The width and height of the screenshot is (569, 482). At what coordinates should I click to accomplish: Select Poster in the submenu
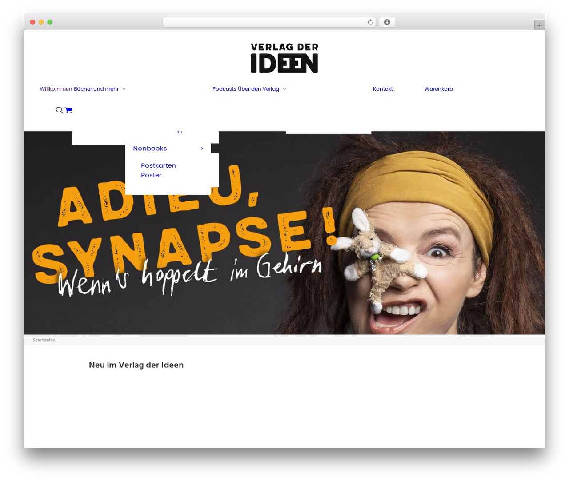pos(151,175)
